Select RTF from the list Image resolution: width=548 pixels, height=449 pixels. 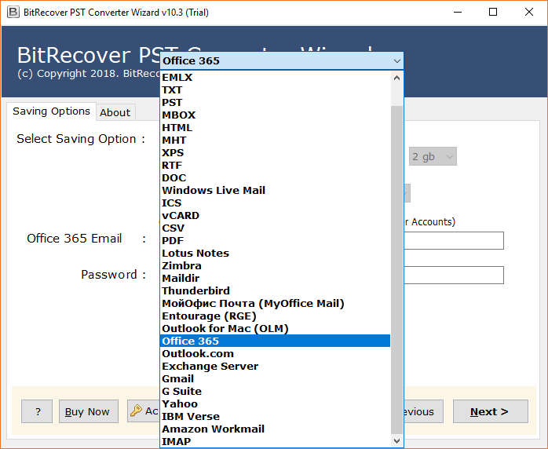[275, 166]
